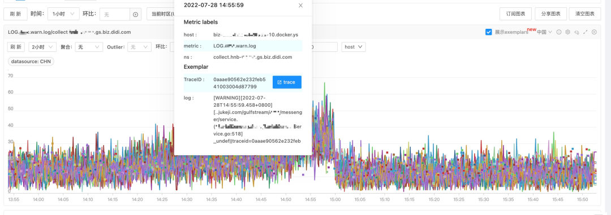Close the exemplar popup
Image resolution: width=611 pixels, height=215 pixels.
point(300,6)
